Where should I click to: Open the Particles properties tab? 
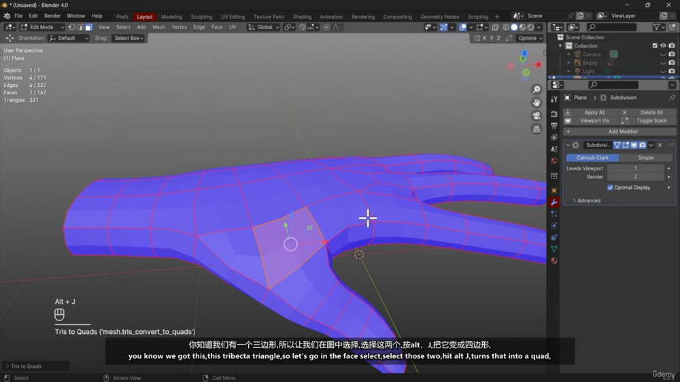coord(554,214)
